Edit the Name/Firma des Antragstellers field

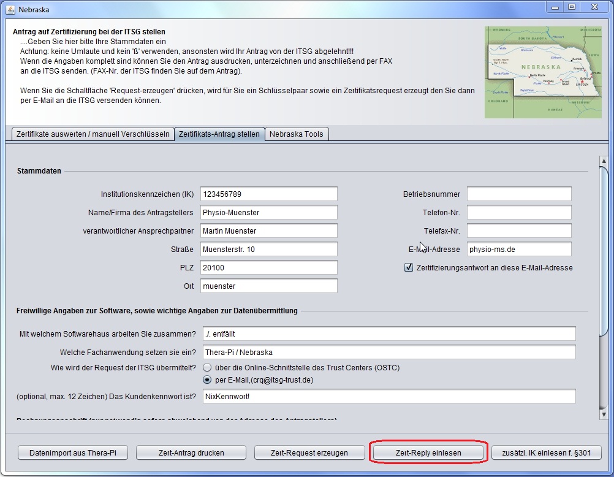pos(268,212)
